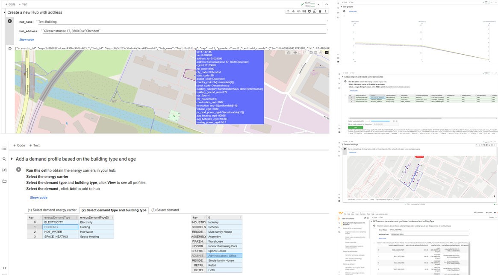
Task: Switch to "(1) Select demand energy carrier" tab
Action: pos(52,210)
